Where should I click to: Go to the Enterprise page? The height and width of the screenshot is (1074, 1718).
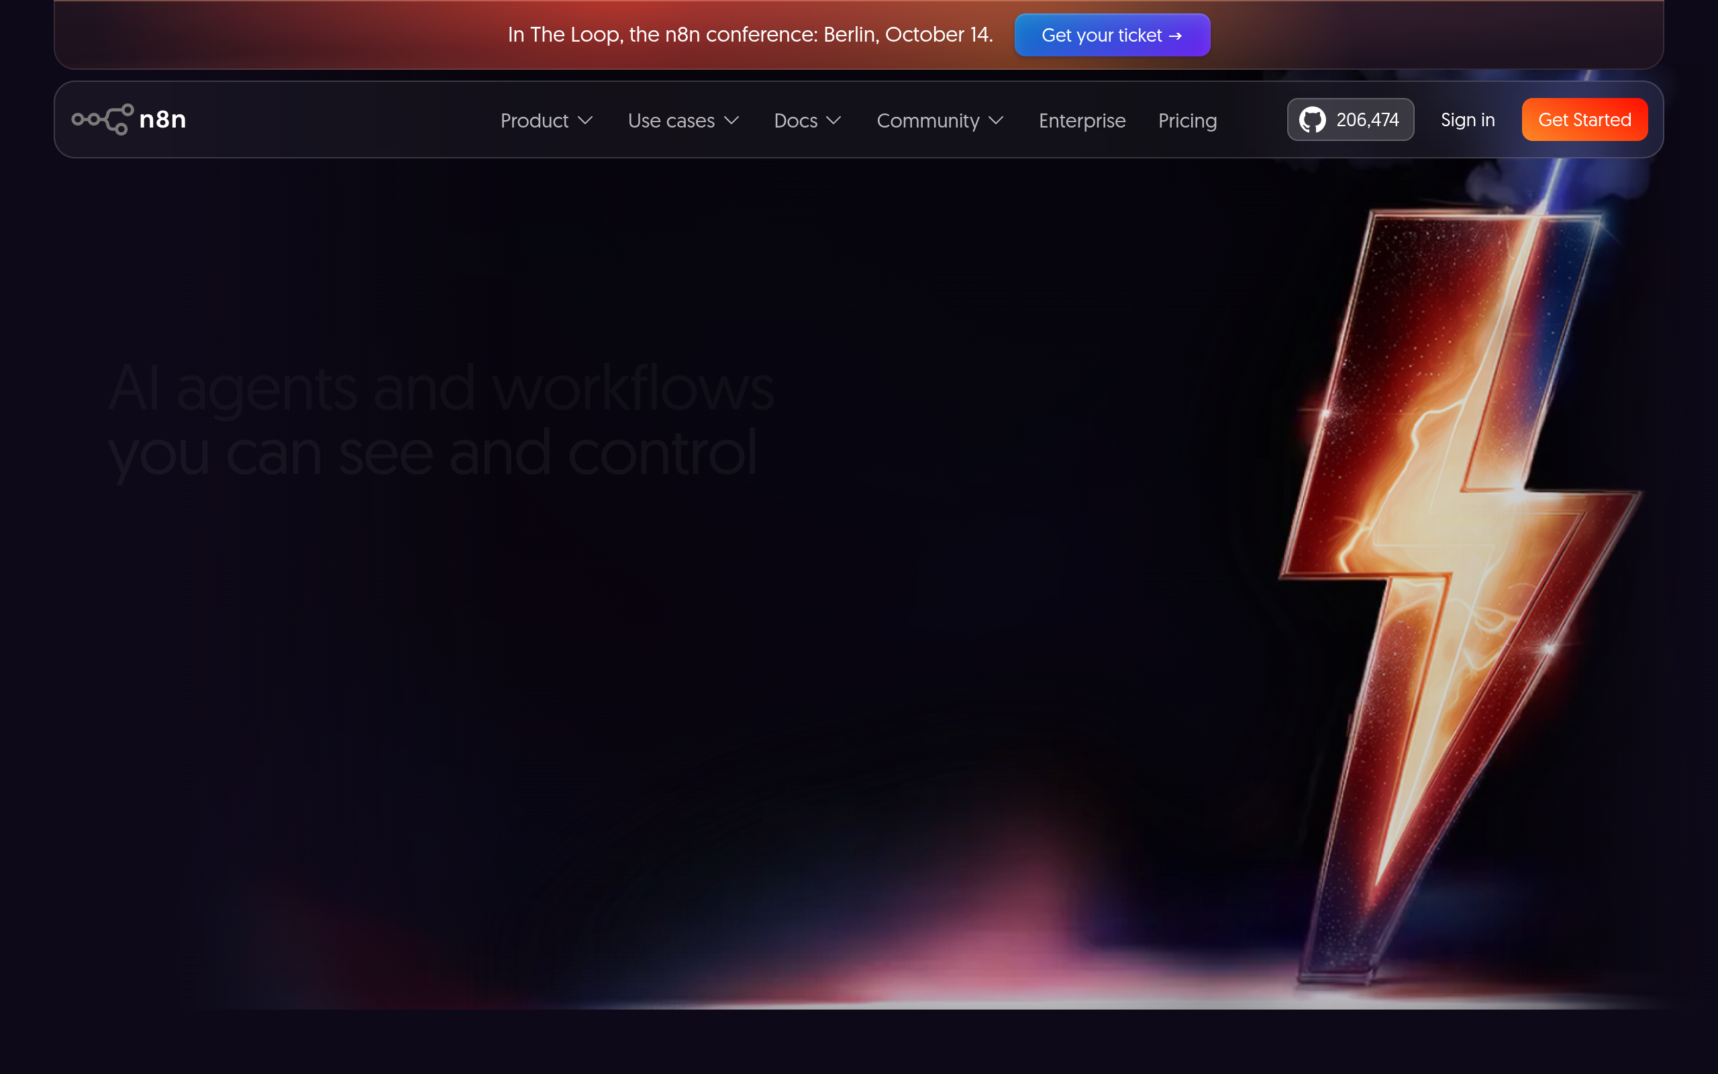(x=1082, y=121)
